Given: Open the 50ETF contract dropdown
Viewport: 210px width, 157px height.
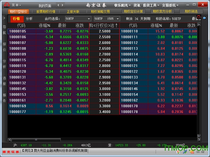Looking at the screenshot, I should point(78,19).
